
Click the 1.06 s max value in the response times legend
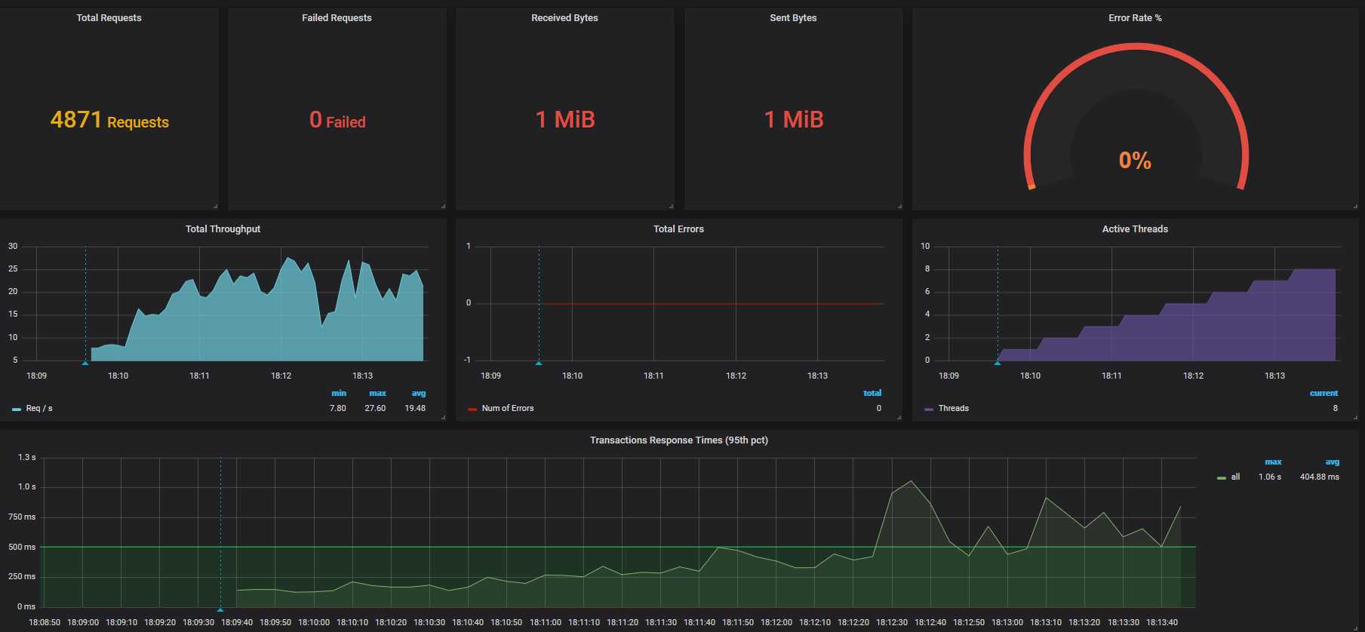tap(1270, 477)
